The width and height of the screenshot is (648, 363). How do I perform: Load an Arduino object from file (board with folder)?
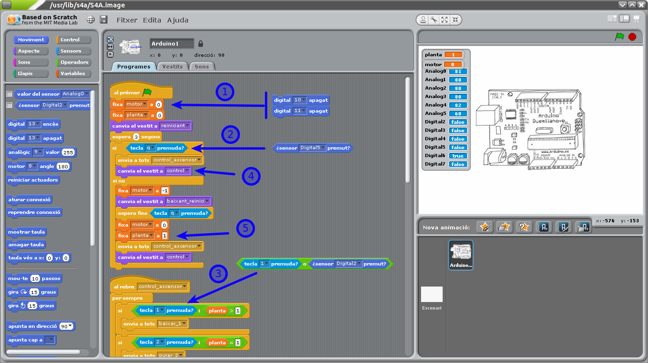[x=584, y=227]
